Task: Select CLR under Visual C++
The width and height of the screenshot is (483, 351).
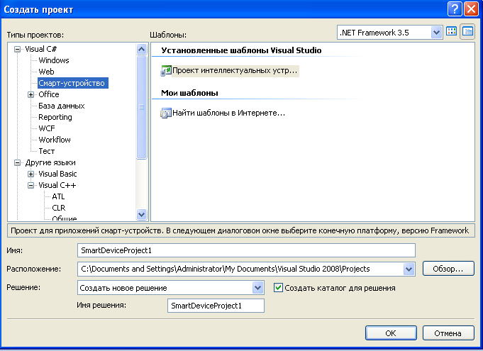Action: click(59, 208)
